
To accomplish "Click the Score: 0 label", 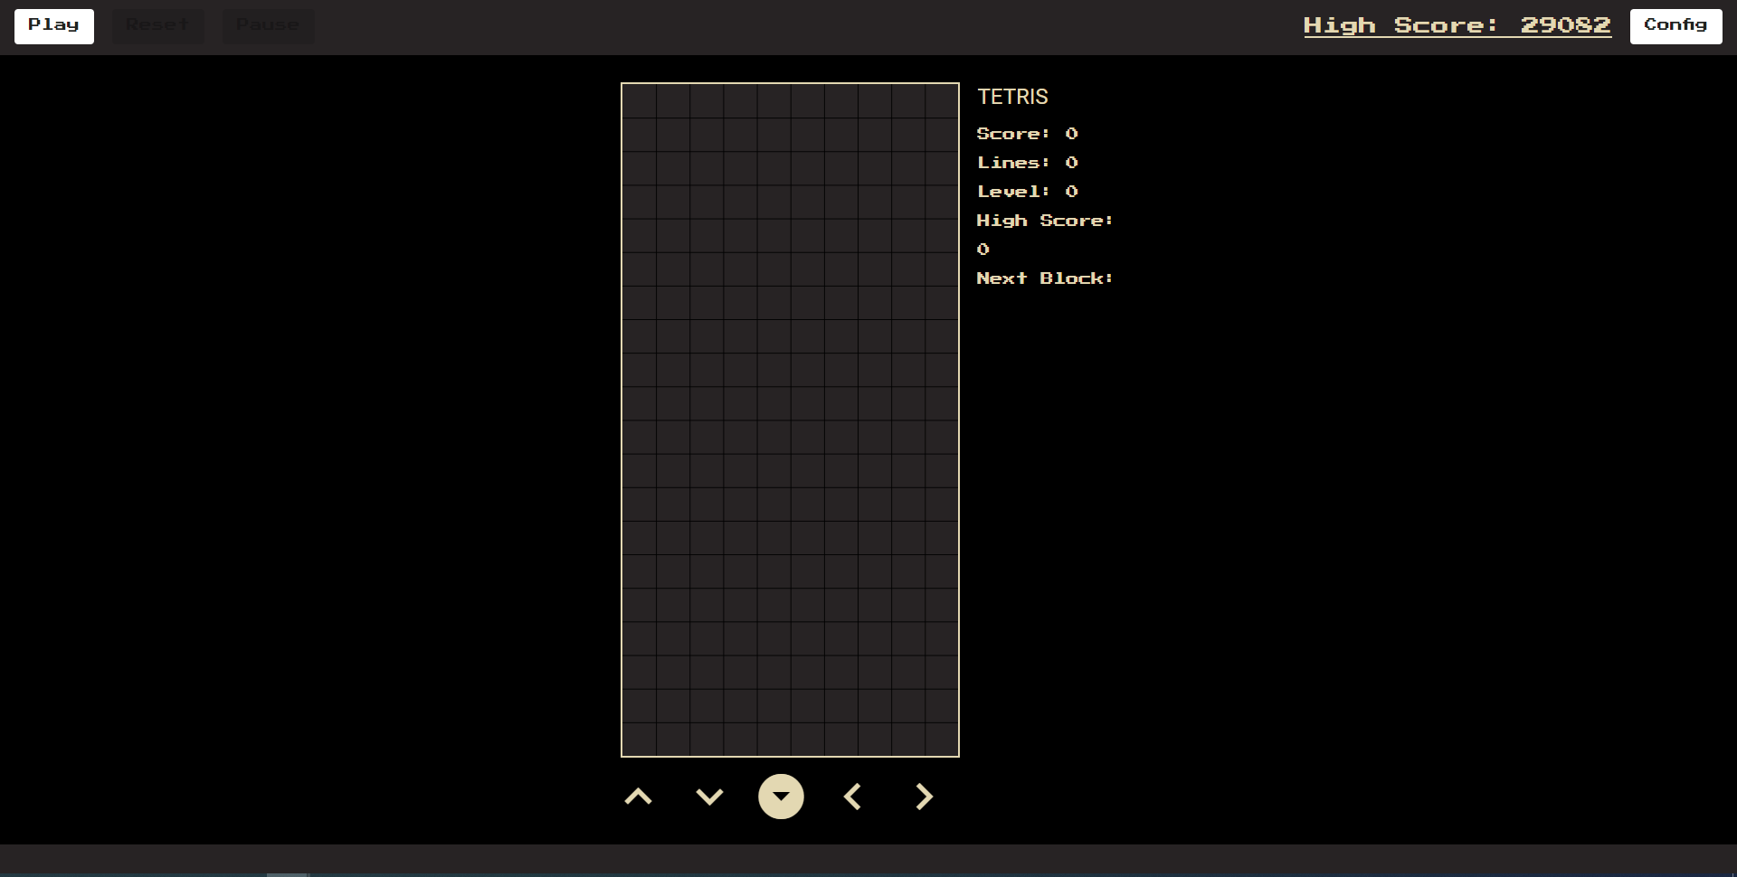I will click(x=1028, y=134).
